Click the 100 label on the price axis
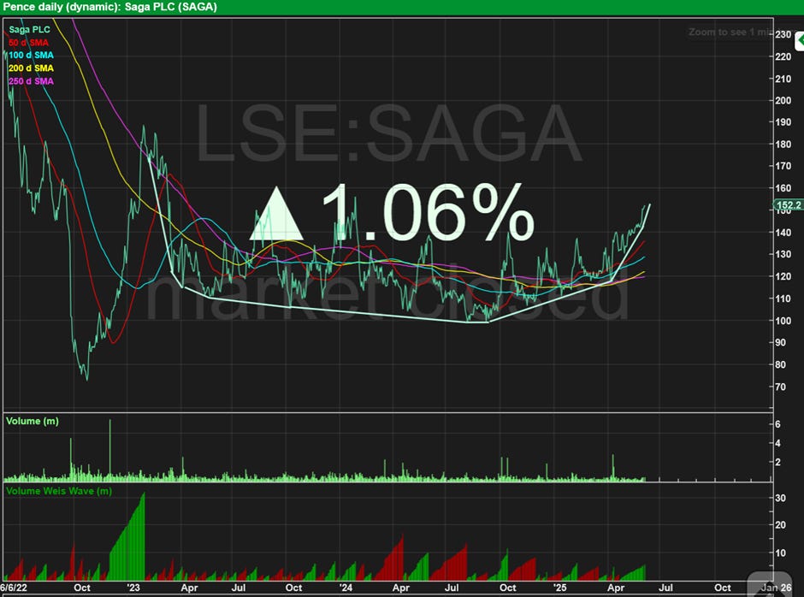Viewport: 804px width, 597px height. pos(783,321)
